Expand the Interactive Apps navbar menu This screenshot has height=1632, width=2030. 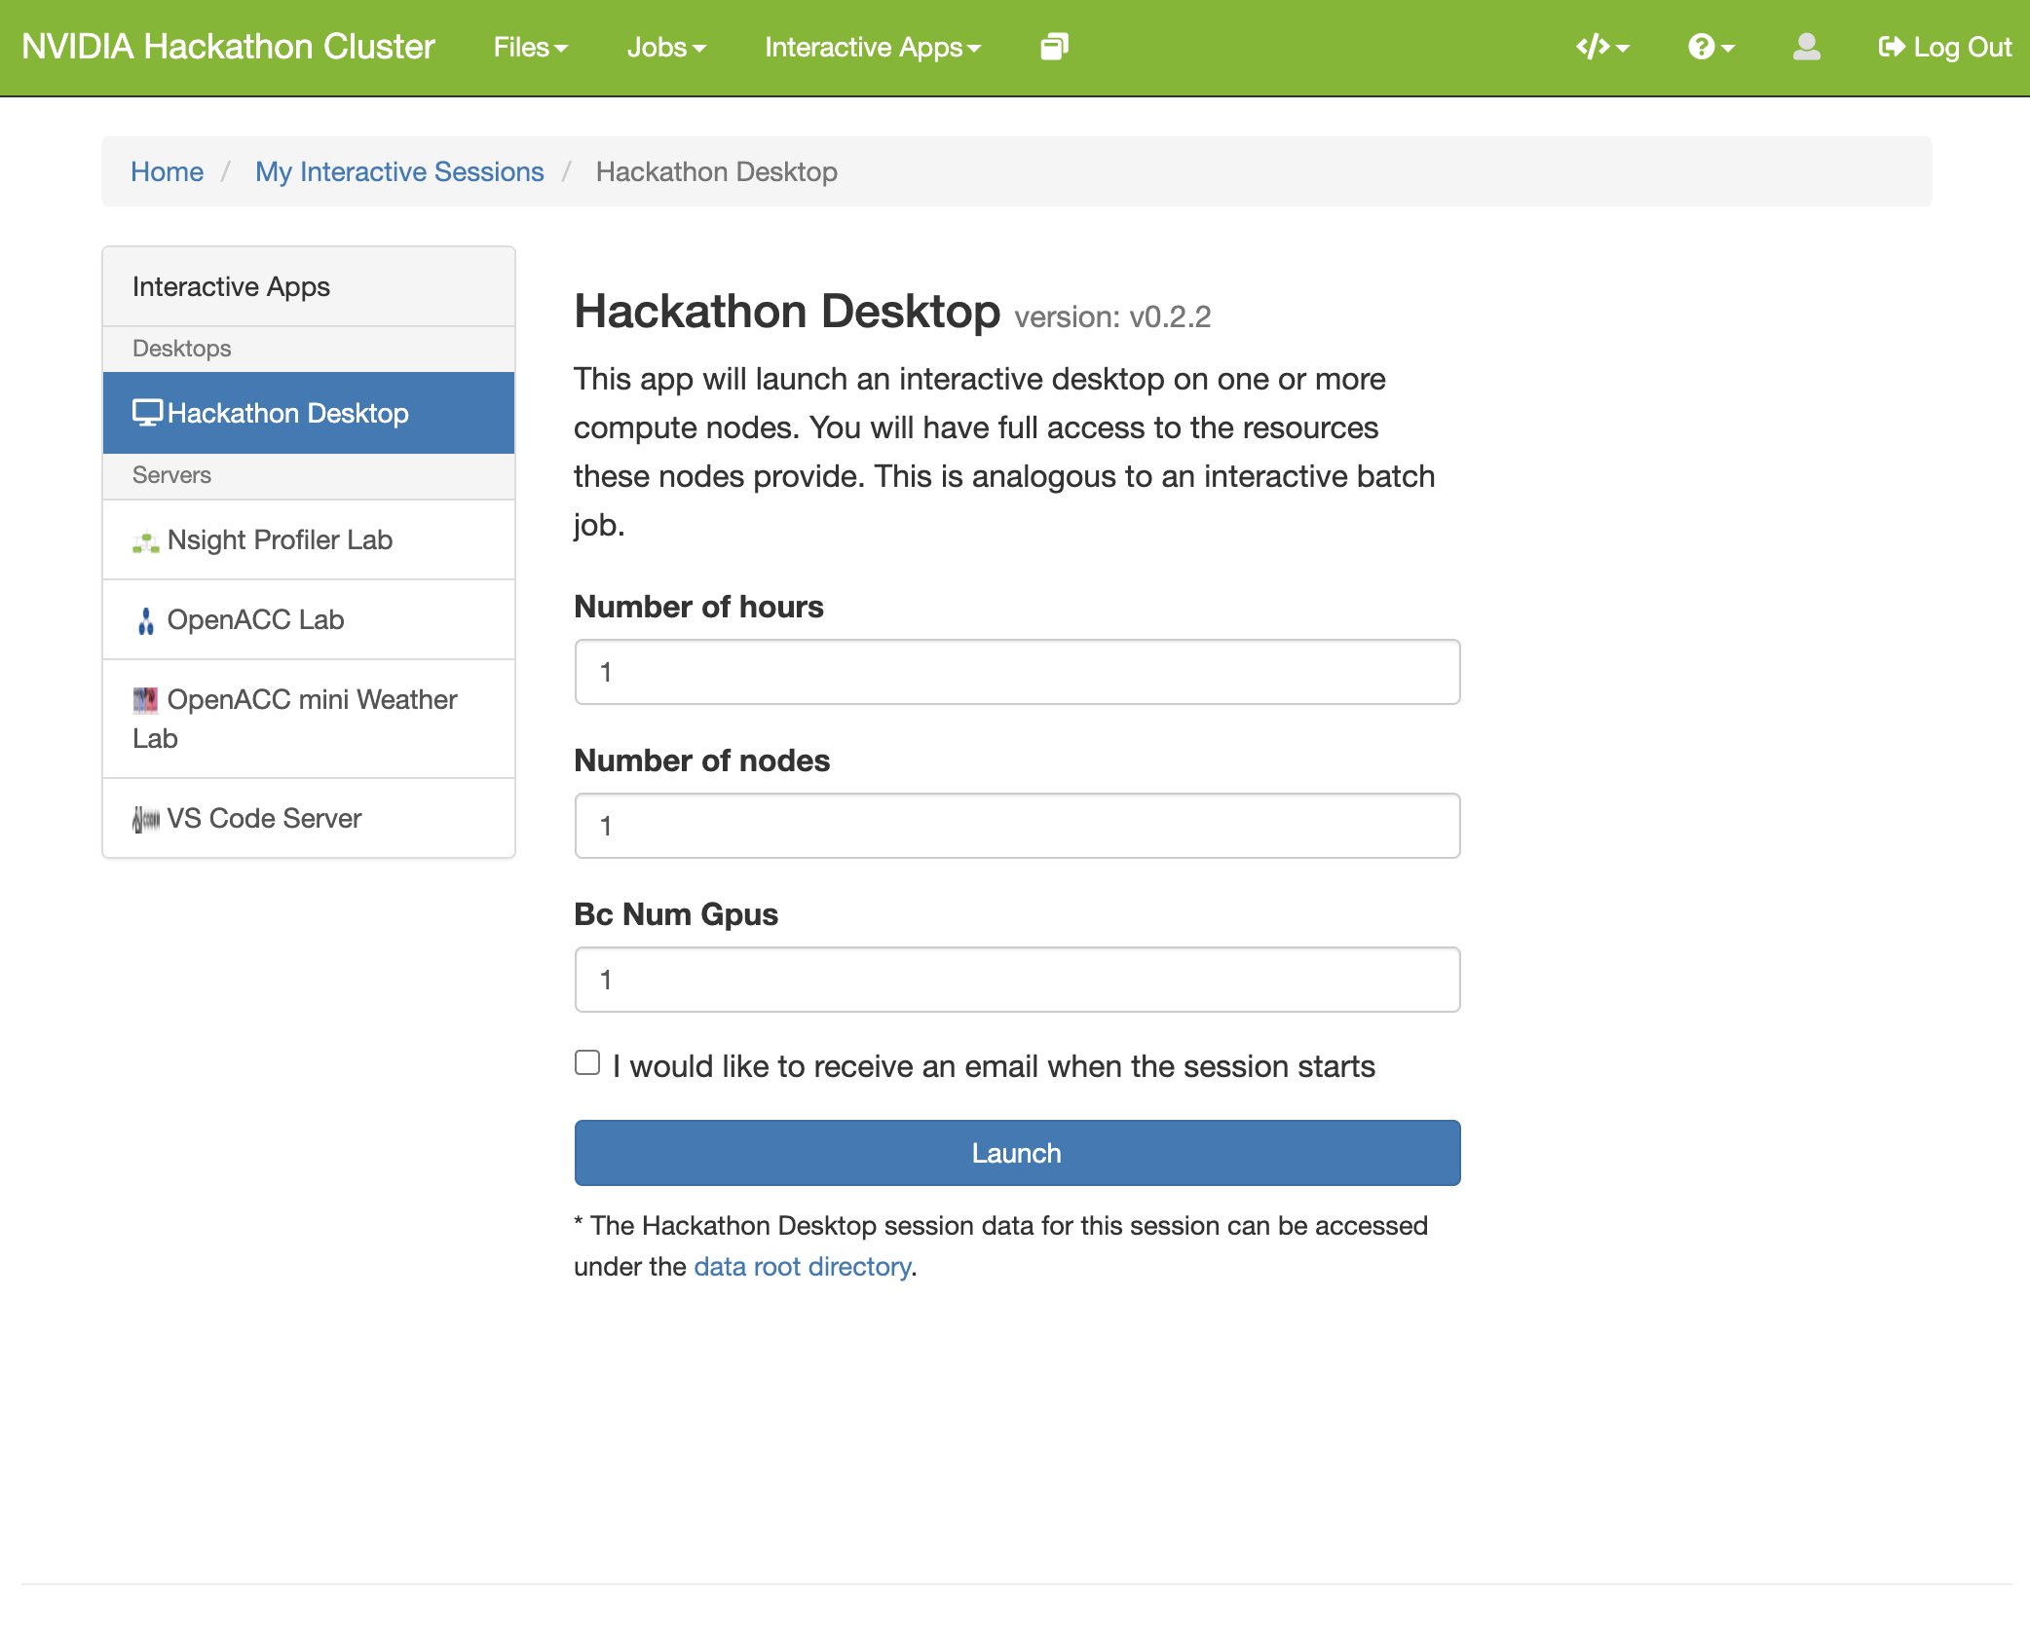(873, 47)
